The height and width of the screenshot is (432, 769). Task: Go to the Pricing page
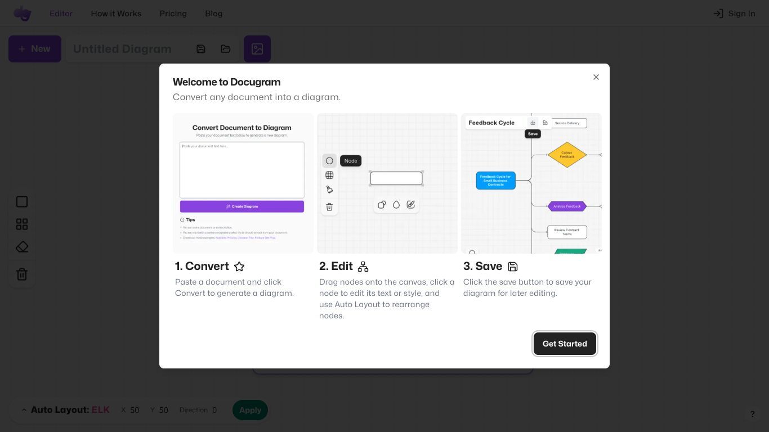coord(173,13)
